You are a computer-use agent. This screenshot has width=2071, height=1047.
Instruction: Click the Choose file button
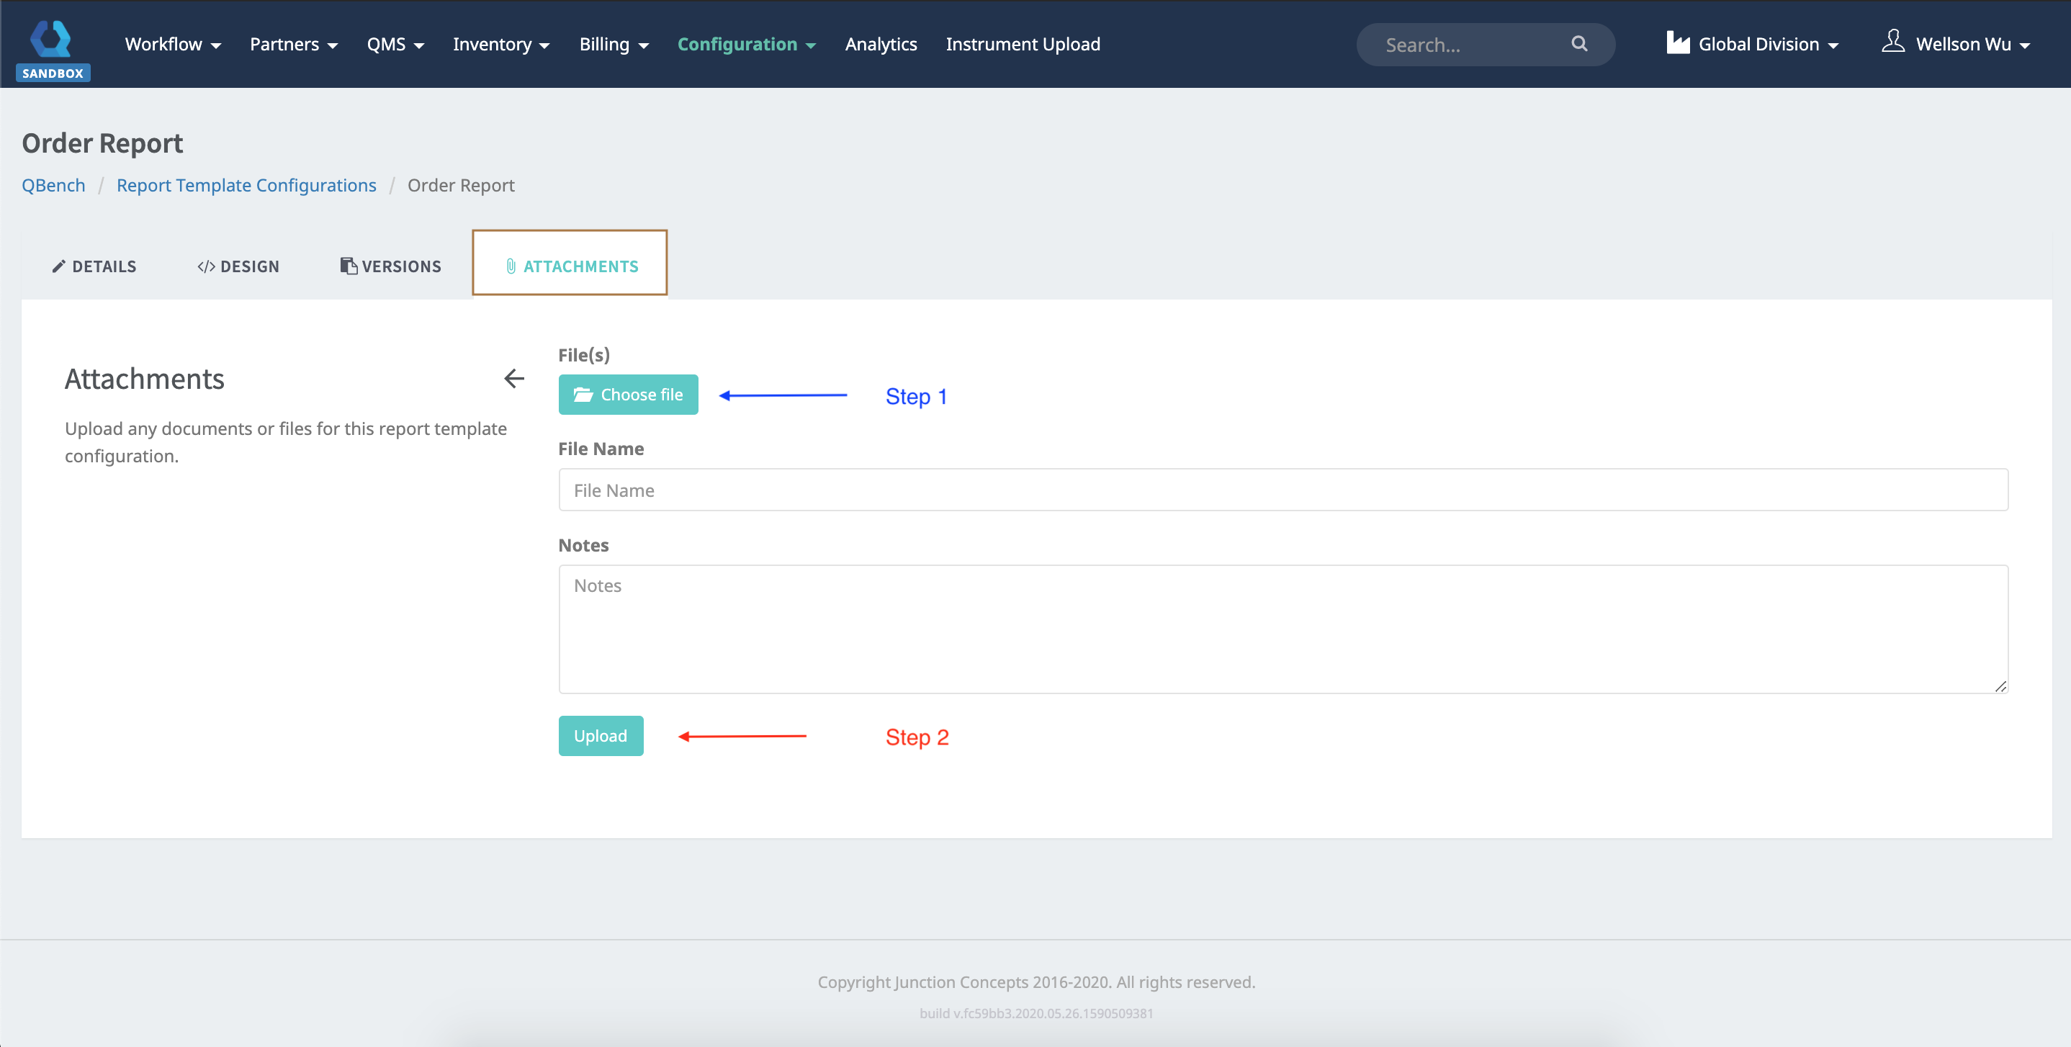click(628, 395)
